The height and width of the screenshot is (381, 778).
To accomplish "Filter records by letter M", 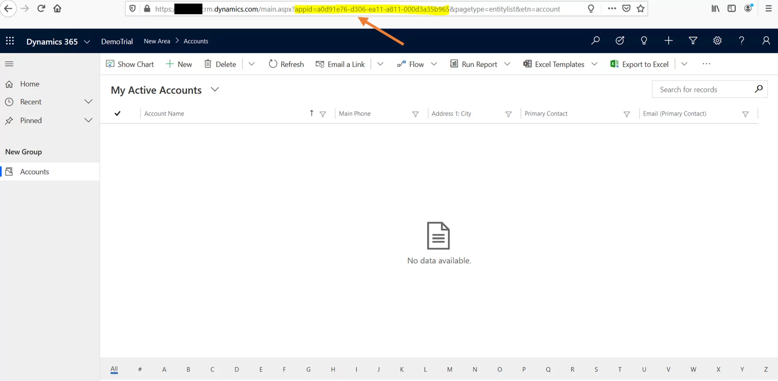I will (450, 369).
